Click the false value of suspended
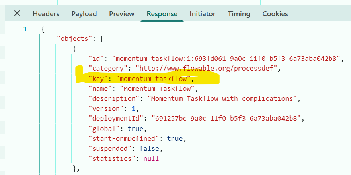 pos(149,148)
